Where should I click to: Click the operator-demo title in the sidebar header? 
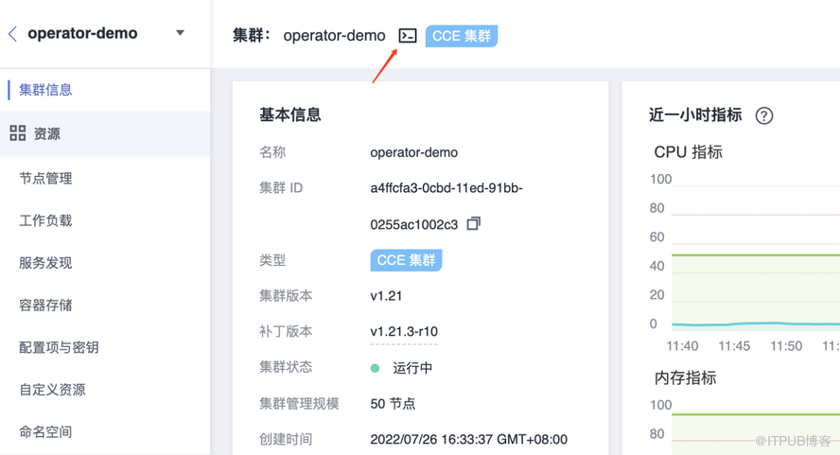tap(82, 33)
